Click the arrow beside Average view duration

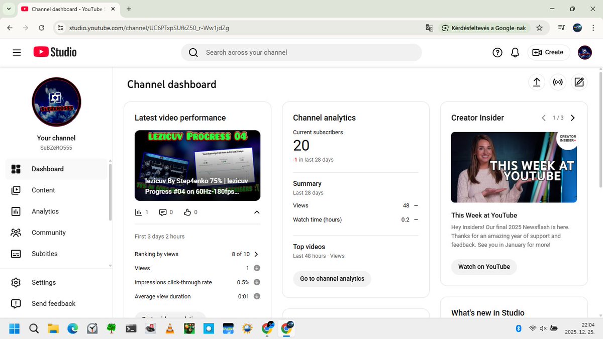[x=257, y=296]
